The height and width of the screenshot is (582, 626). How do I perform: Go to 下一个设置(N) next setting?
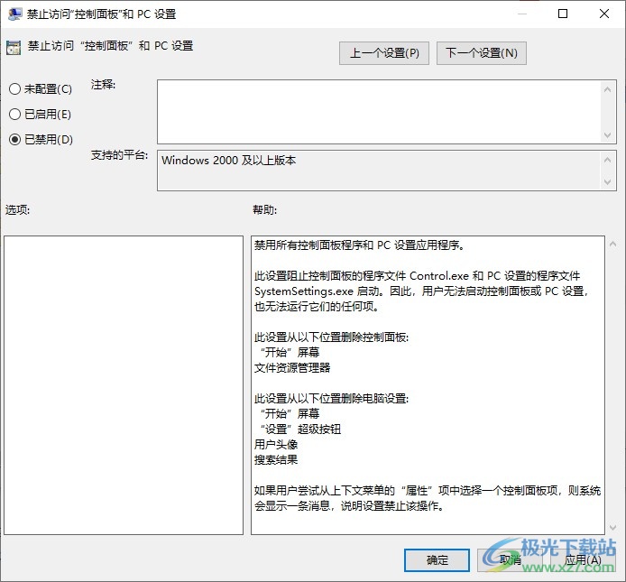coord(482,53)
